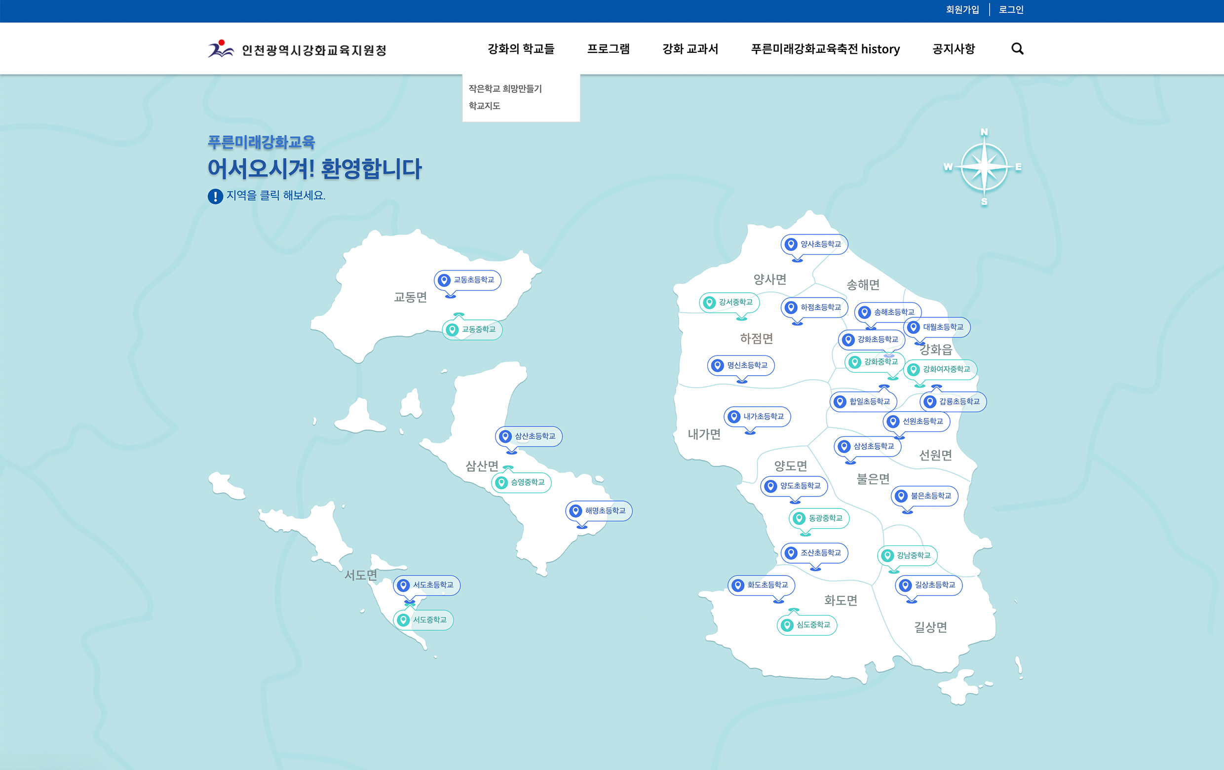Select the 교동면 region label
Screen dimensions: 1224x770
point(410,297)
